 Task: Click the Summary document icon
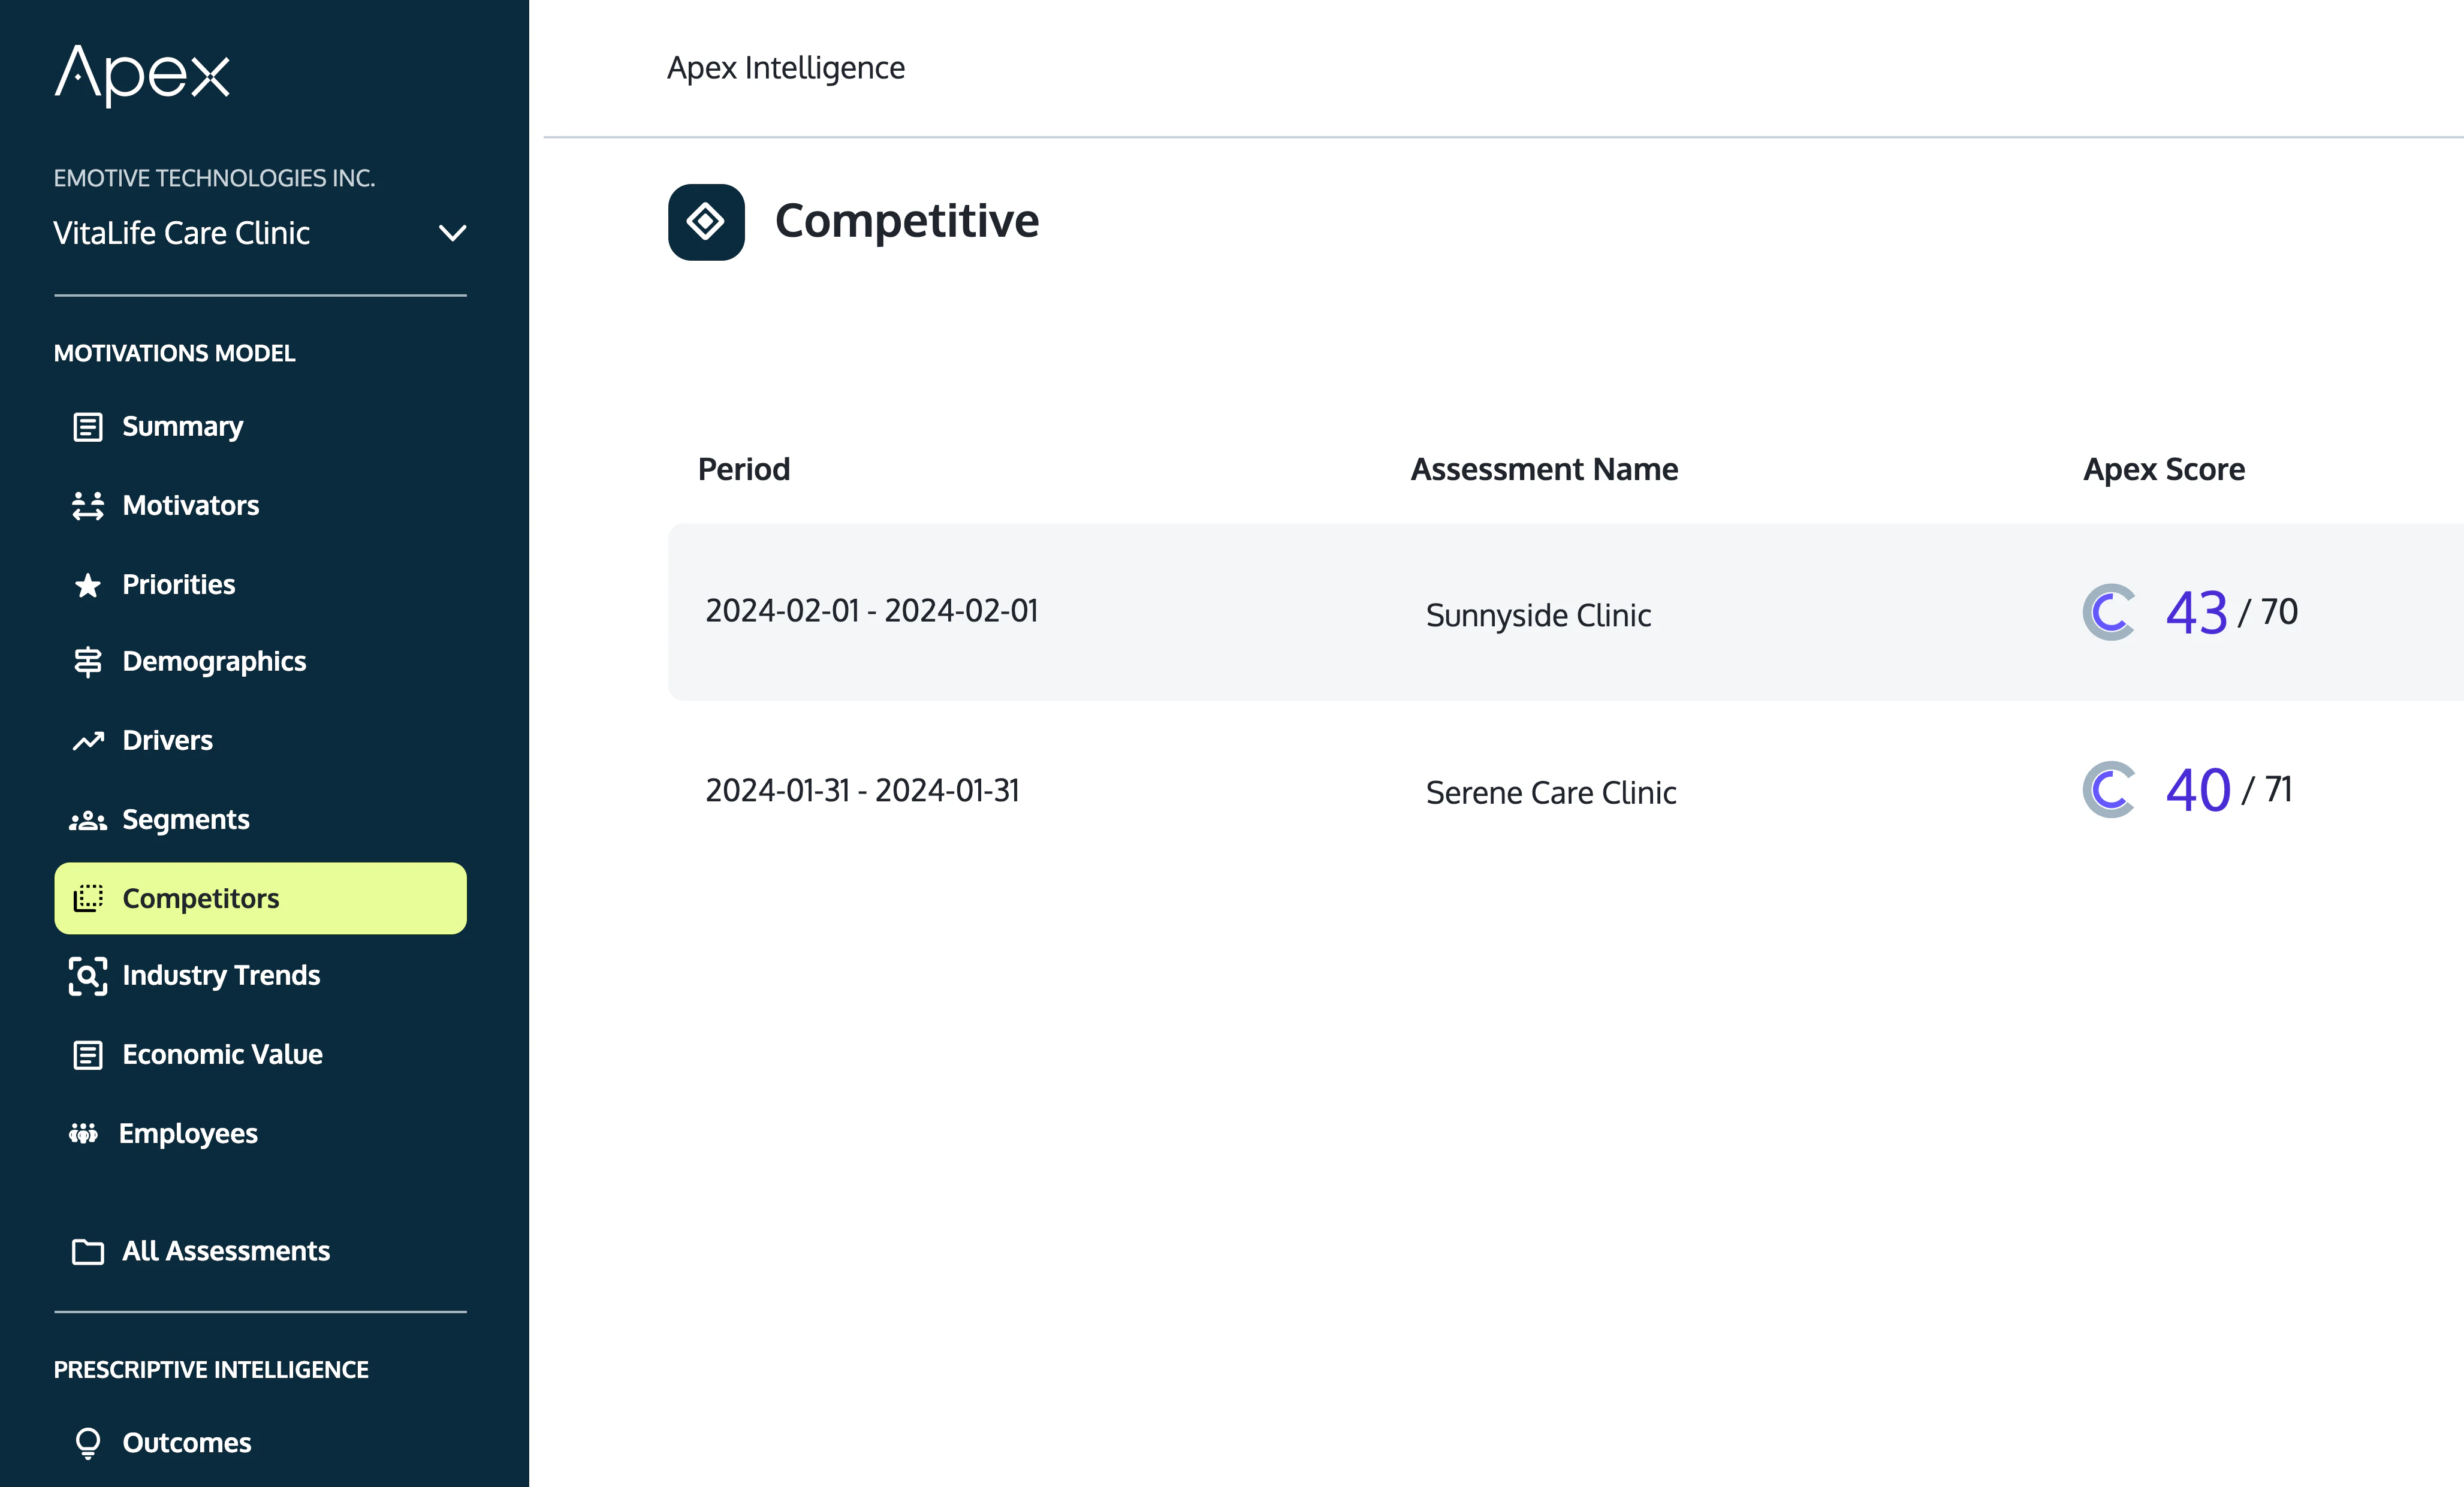coord(88,427)
